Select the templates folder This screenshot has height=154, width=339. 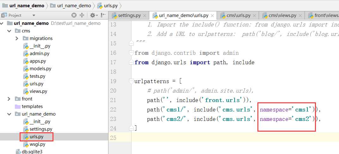pyautogui.click(x=29, y=106)
